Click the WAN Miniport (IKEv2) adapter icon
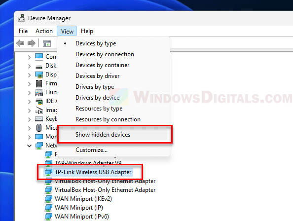This screenshot has height=221, width=293. [x=48, y=199]
